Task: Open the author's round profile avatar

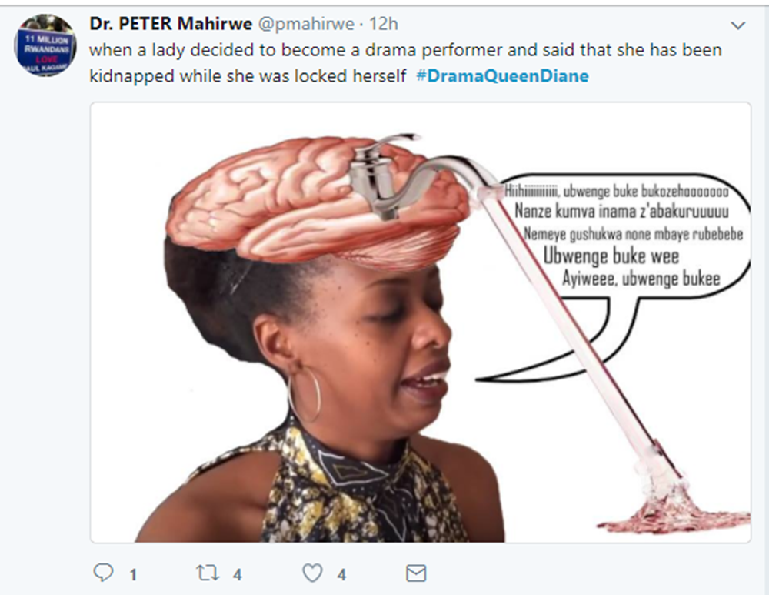Action: pos(45,45)
